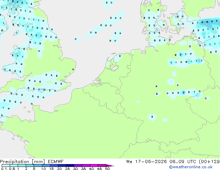
Task: Select the '50' label under the color scale
Action: click(x=107, y=169)
